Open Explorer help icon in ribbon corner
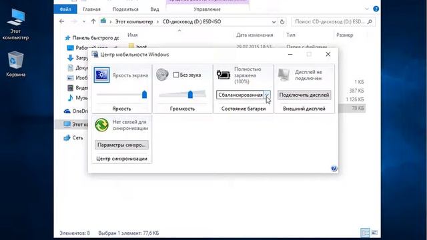This screenshot has height=240, width=427. click(376, 9)
